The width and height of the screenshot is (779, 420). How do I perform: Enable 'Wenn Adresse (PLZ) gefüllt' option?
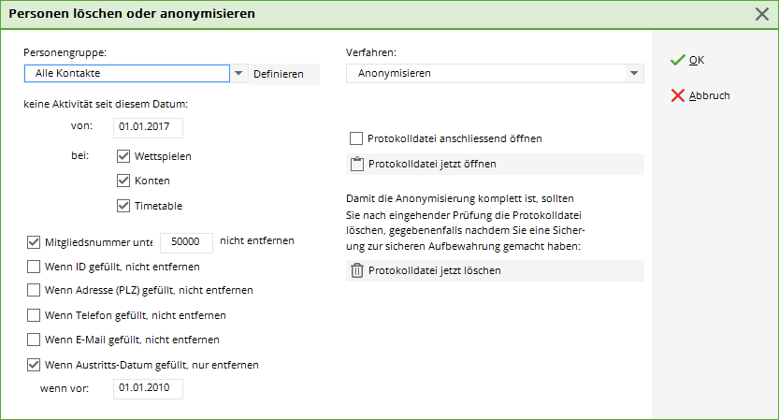35,290
